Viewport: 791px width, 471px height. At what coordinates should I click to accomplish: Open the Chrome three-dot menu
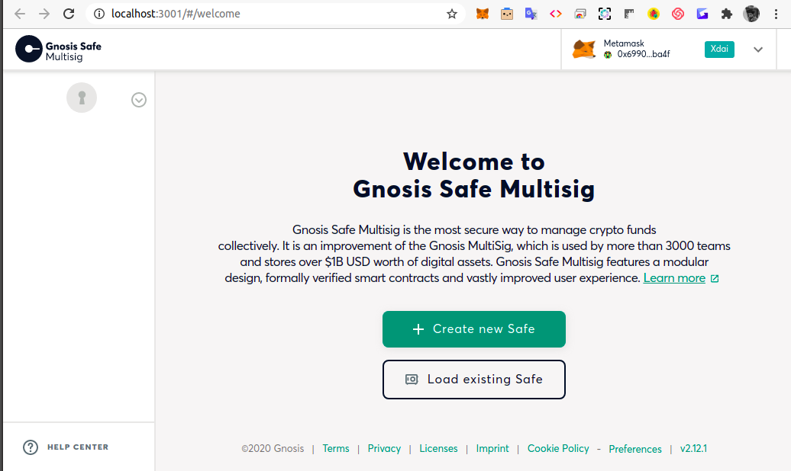pyautogui.click(x=776, y=14)
